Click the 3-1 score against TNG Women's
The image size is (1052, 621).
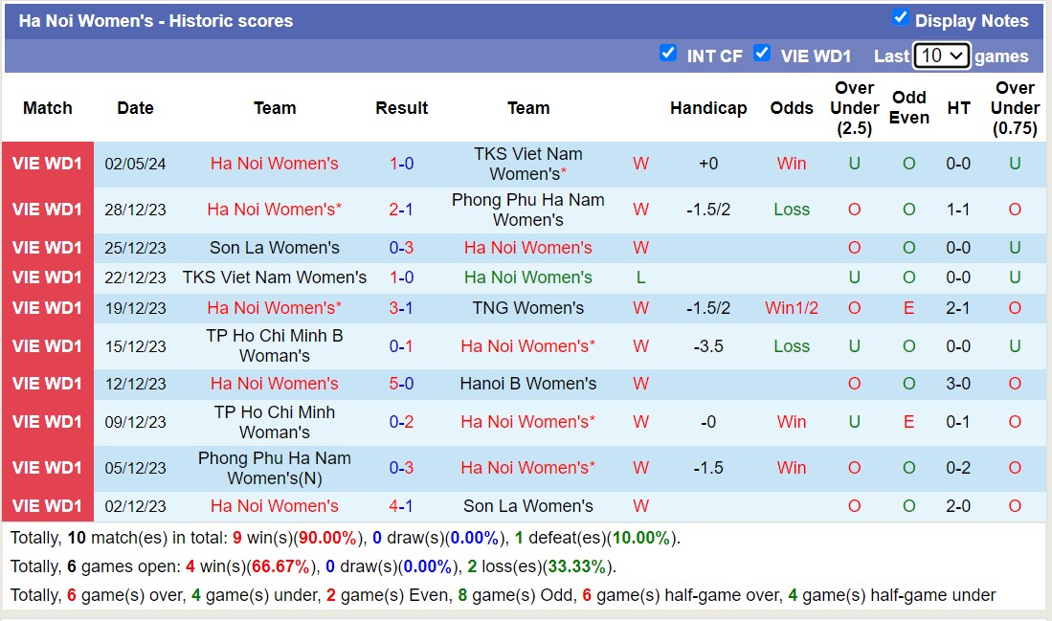click(401, 308)
